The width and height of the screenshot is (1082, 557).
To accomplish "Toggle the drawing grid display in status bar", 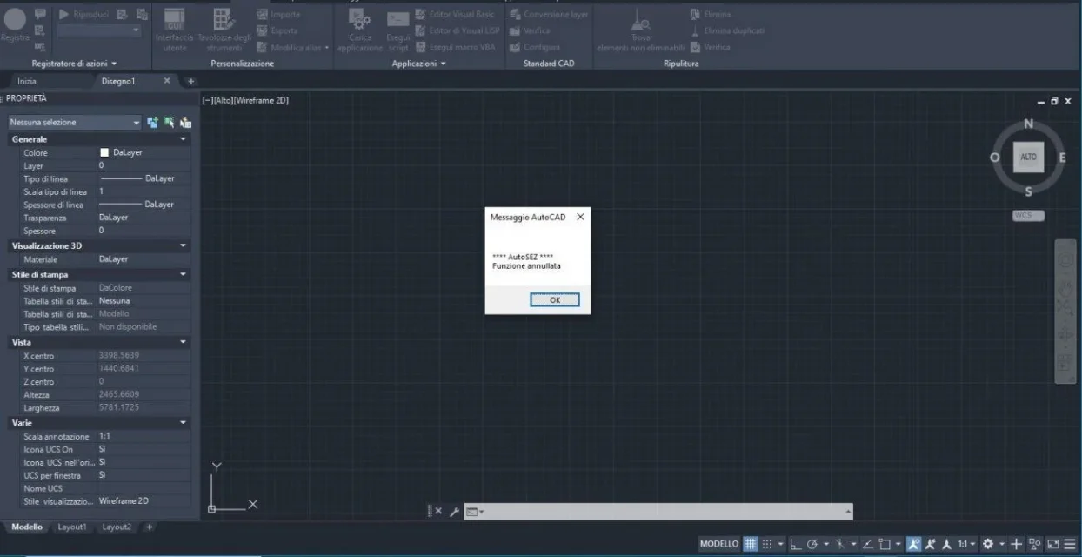I will [751, 544].
